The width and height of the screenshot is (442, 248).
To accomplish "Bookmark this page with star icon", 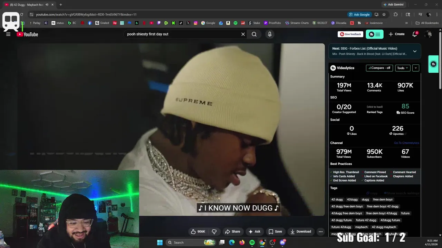I will point(384,14).
